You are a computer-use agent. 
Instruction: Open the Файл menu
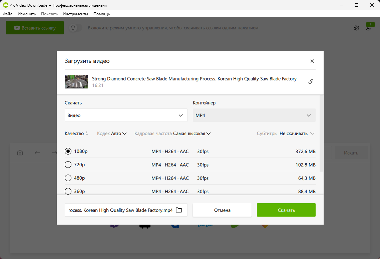tap(8, 14)
